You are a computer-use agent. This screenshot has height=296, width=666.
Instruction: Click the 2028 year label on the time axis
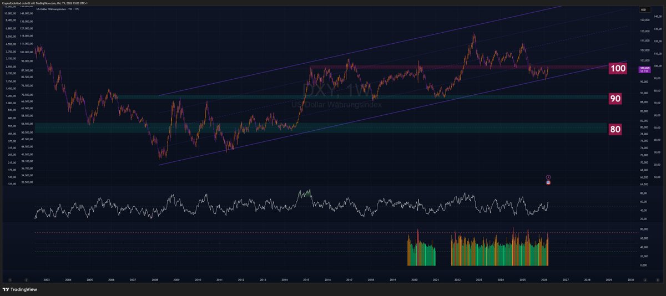[587, 280]
